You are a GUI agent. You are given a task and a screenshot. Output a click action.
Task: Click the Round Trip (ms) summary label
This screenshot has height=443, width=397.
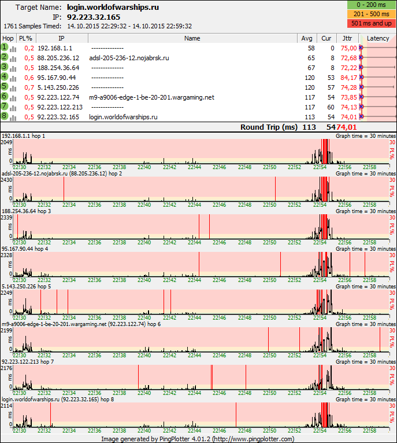point(269,127)
